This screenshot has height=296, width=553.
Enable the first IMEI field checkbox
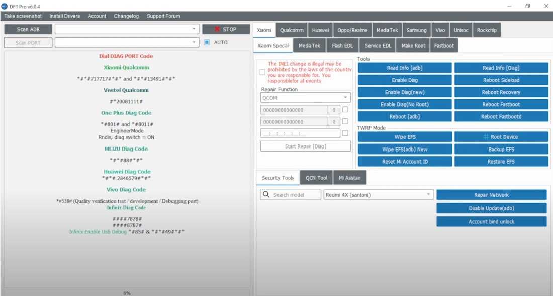coord(345,110)
